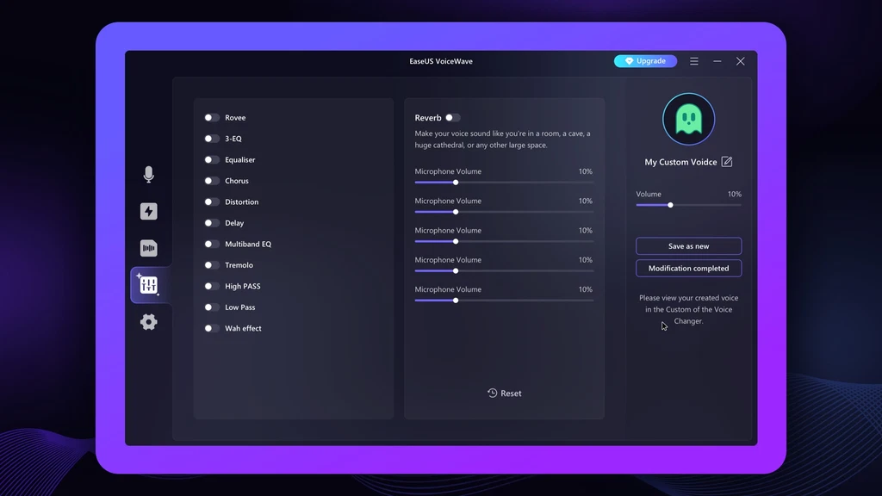Turn on the Reverb toggle
The height and width of the screenshot is (496, 882).
tap(452, 118)
